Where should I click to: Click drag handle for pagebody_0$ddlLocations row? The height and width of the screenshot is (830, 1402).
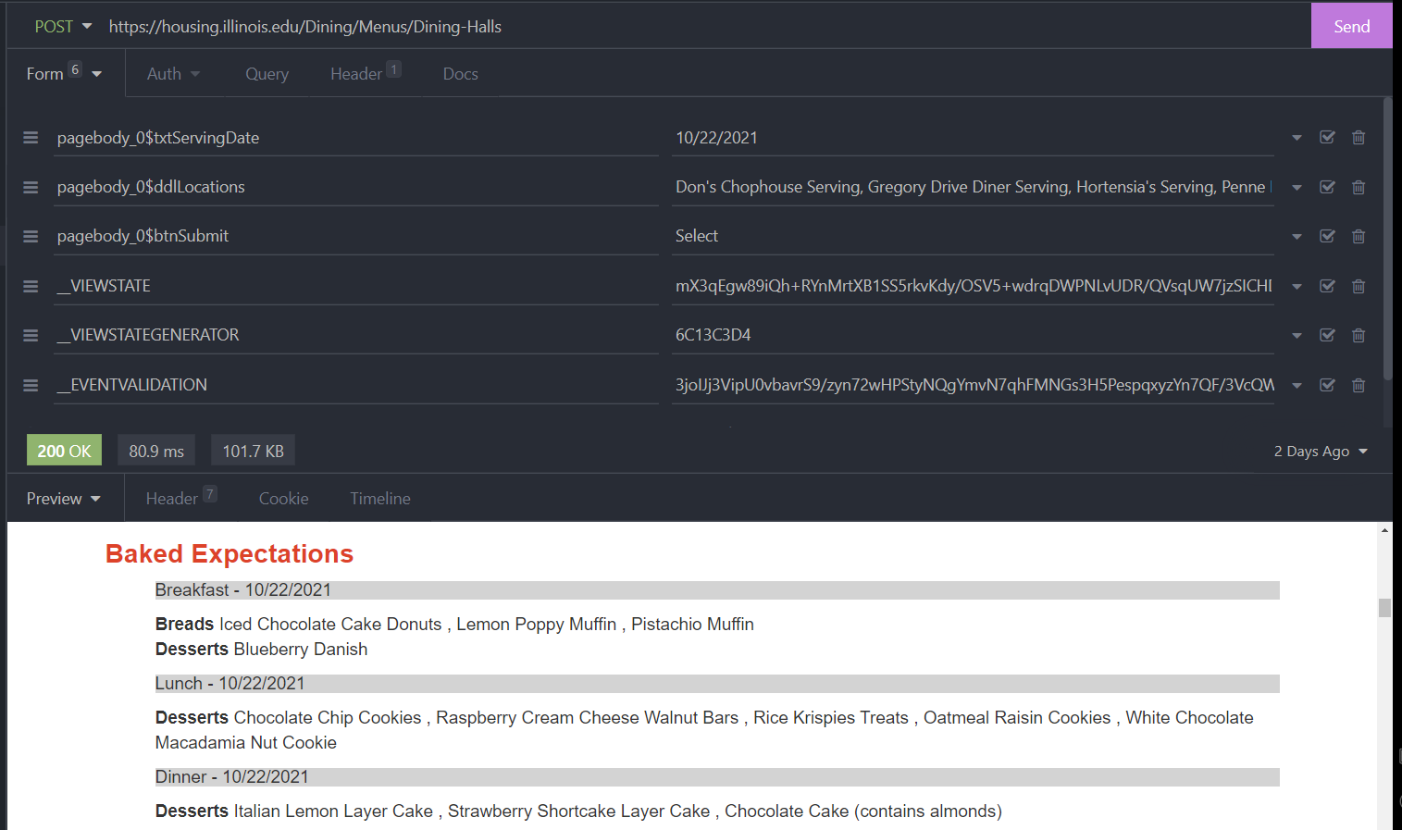tap(31, 187)
